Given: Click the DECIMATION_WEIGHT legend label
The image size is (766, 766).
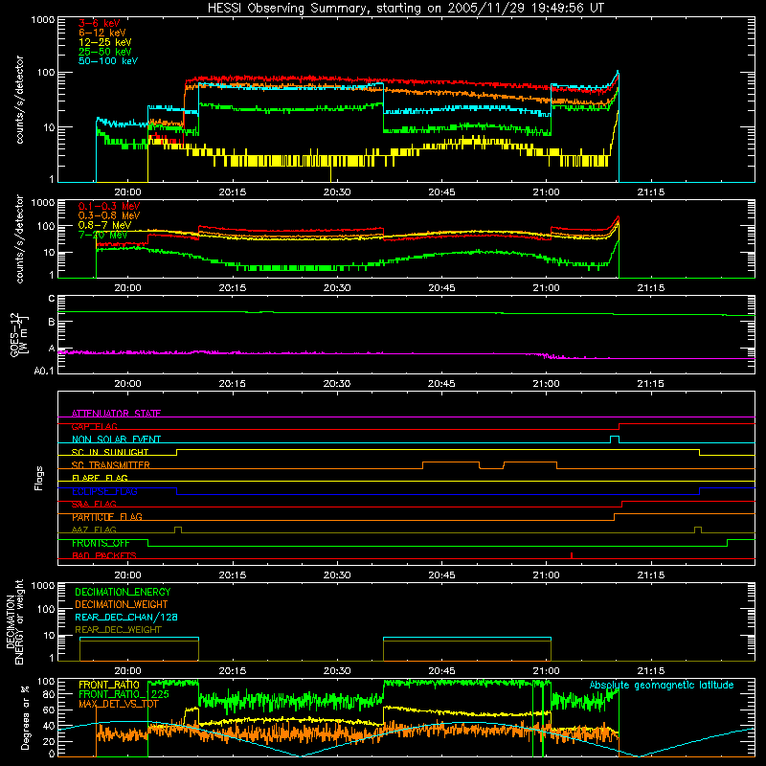Looking at the screenshot, I should 122,604.
